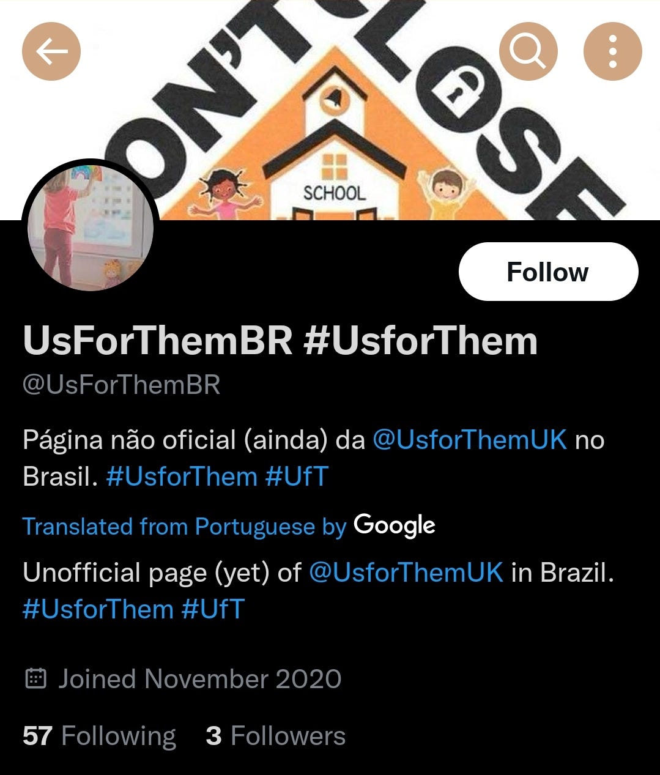Viewport: 660px width, 775px height.
Task: Open the three-dot more options menu
Action: (612, 51)
